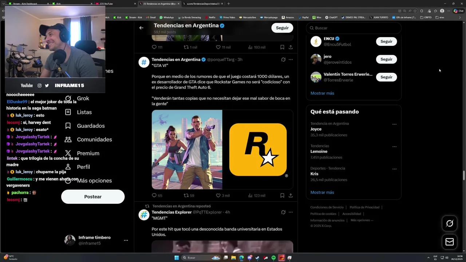
Task: Open the options for the Lemoine trend
Action: 394,147
